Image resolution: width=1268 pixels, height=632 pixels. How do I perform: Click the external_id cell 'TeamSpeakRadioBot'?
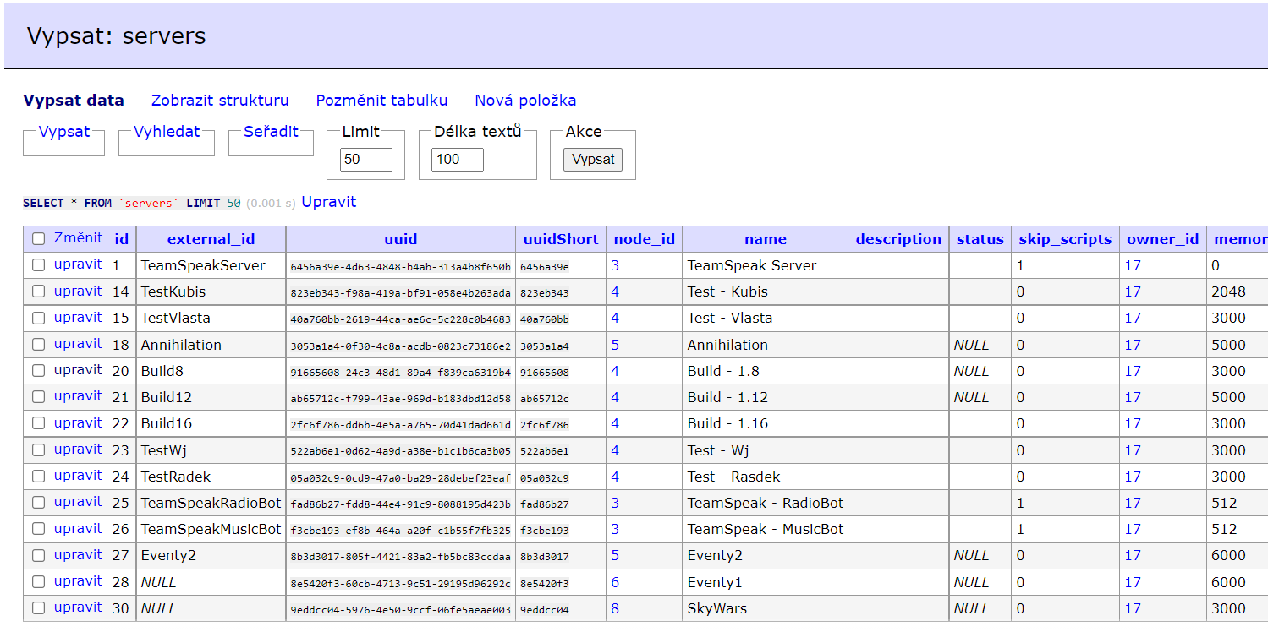tap(211, 503)
